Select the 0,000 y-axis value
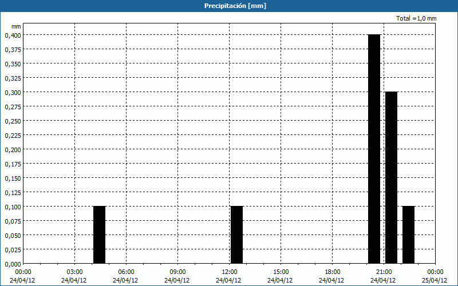This screenshot has width=458, height=286. click(x=13, y=264)
